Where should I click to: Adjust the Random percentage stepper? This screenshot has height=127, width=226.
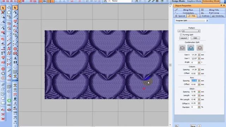click(x=199, y=107)
